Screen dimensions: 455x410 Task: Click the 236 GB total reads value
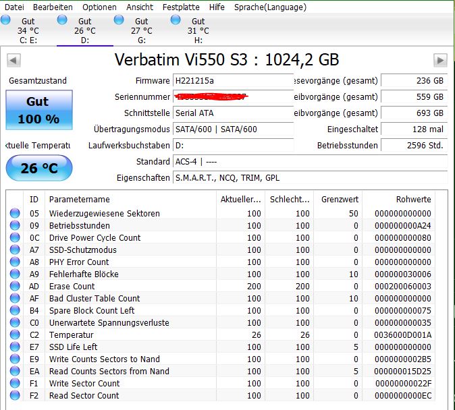coord(414,80)
